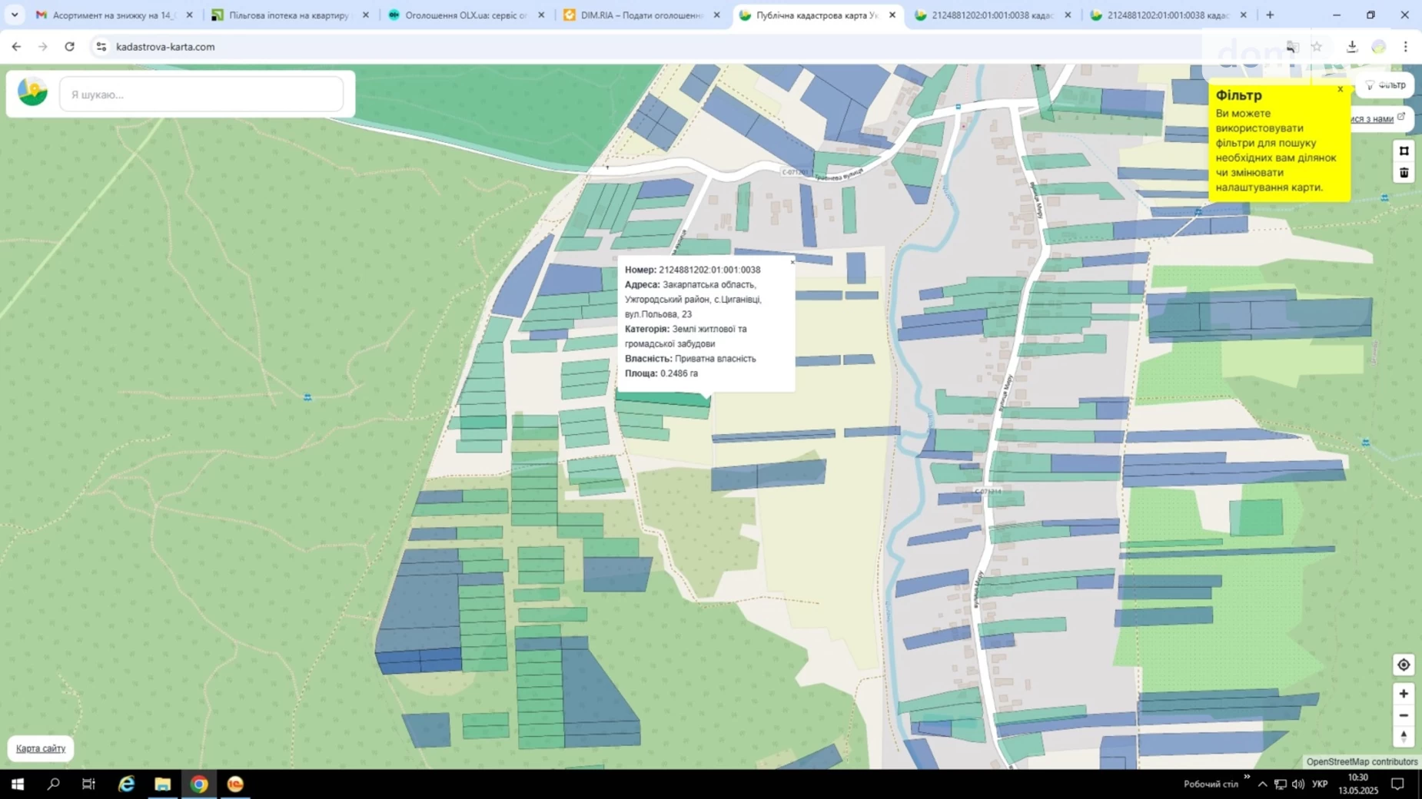Open the Chrome profile avatar

point(1378,47)
